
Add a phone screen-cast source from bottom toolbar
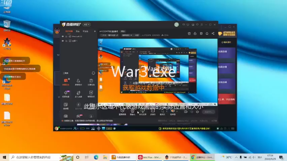point(142,112)
